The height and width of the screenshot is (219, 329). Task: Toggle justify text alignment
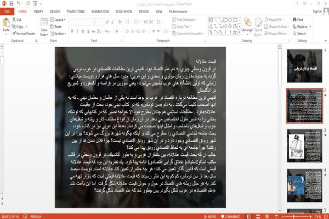143,31
